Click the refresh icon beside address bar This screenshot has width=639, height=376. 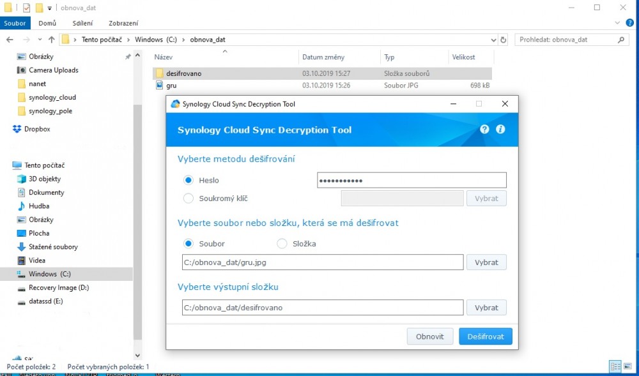(504, 40)
